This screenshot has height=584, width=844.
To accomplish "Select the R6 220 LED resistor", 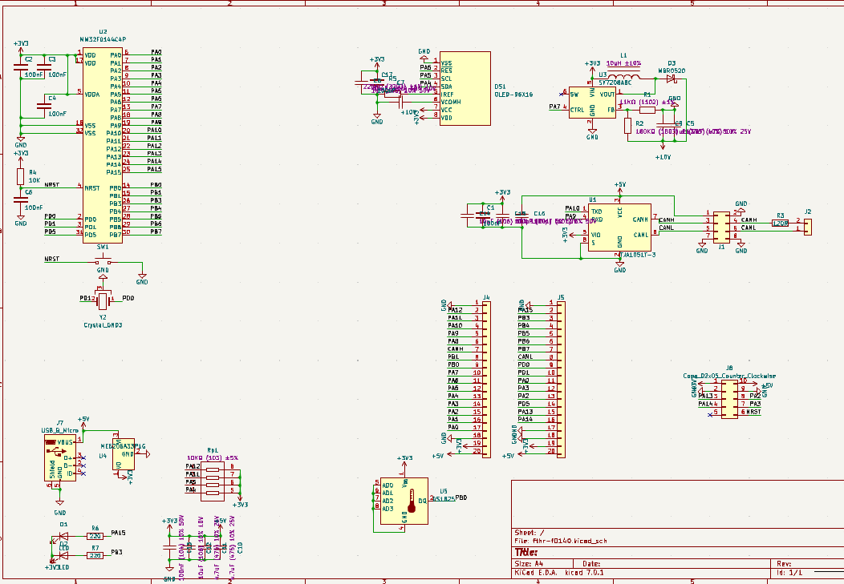I will pyautogui.click(x=95, y=536).
